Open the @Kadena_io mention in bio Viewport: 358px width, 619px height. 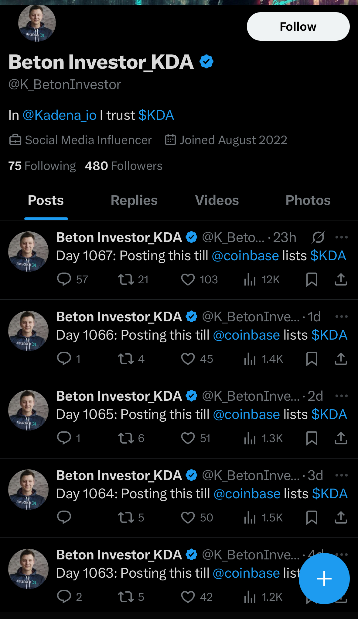point(60,115)
